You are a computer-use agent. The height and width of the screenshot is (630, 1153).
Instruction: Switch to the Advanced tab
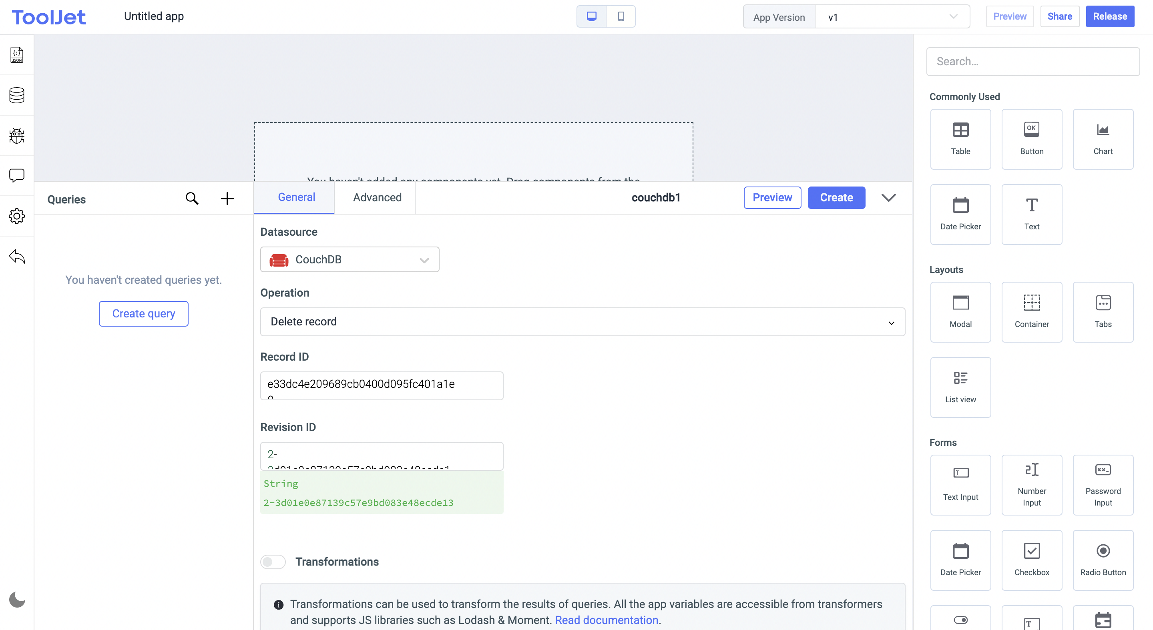[377, 197]
